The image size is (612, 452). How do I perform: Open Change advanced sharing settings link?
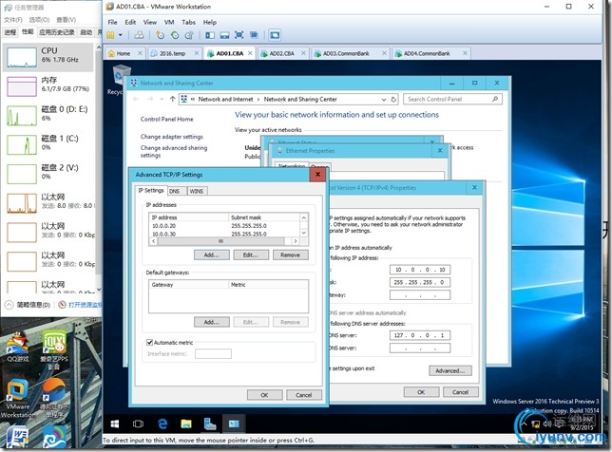pyautogui.click(x=174, y=151)
